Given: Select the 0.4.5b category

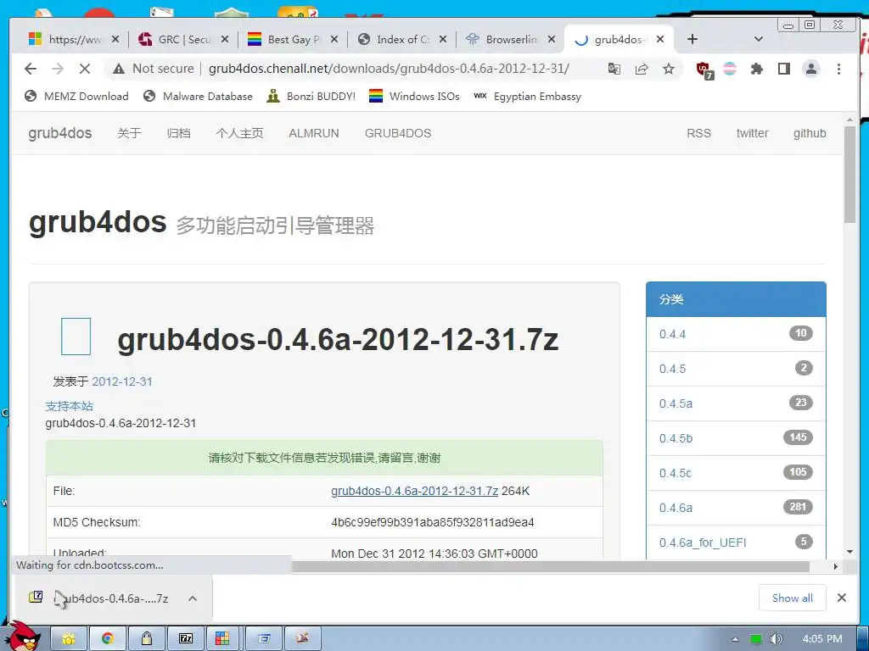Looking at the screenshot, I should [x=736, y=438].
